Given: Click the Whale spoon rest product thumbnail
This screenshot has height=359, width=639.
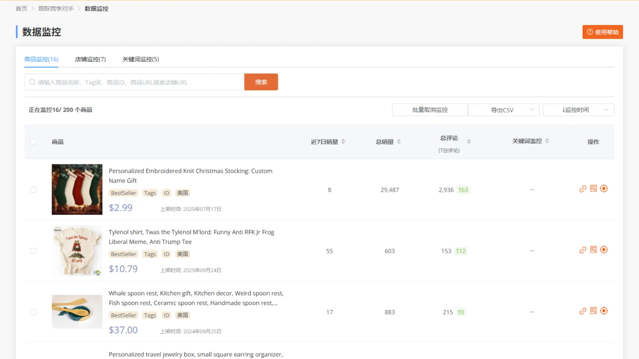Looking at the screenshot, I should pos(77,311).
